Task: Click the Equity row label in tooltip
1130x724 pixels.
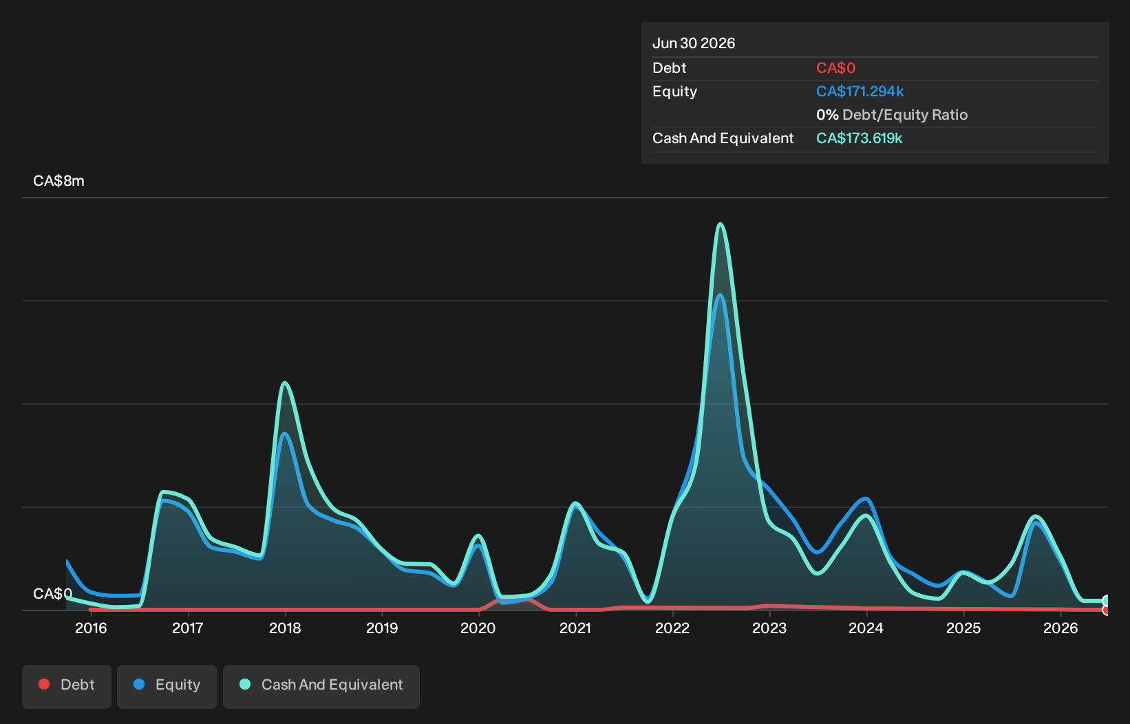Action: pos(675,92)
